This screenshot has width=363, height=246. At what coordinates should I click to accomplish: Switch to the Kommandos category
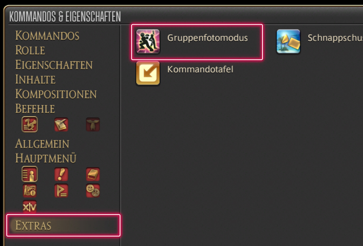point(47,36)
